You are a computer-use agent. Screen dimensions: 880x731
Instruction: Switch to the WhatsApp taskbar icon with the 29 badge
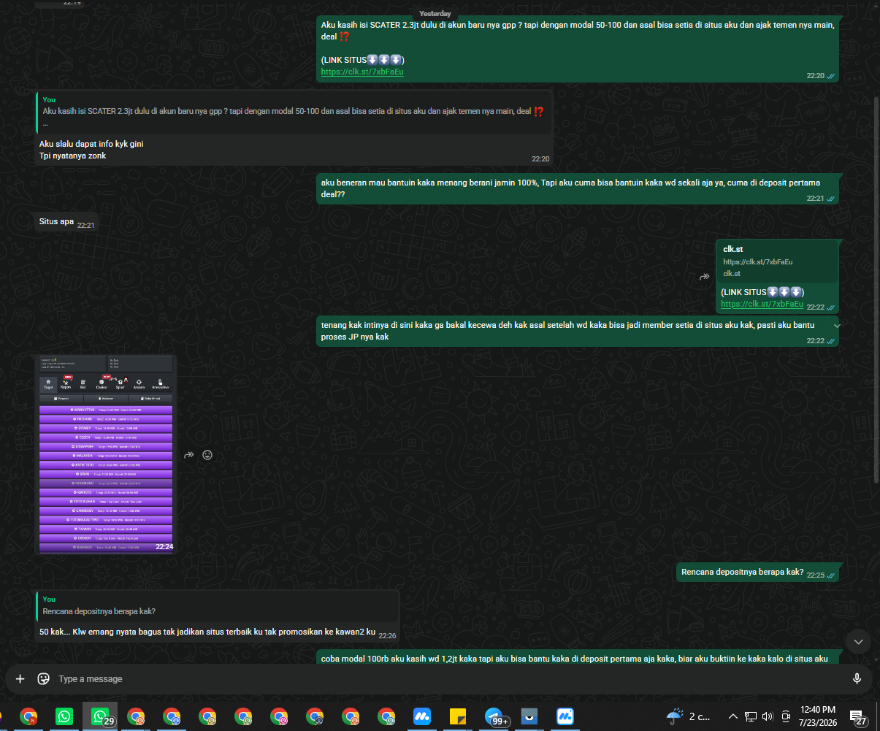[100, 716]
